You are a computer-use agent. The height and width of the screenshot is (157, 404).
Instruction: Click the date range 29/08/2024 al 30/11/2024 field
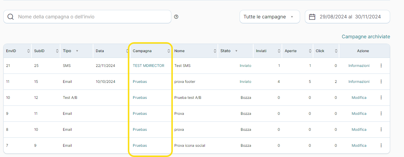(350, 17)
